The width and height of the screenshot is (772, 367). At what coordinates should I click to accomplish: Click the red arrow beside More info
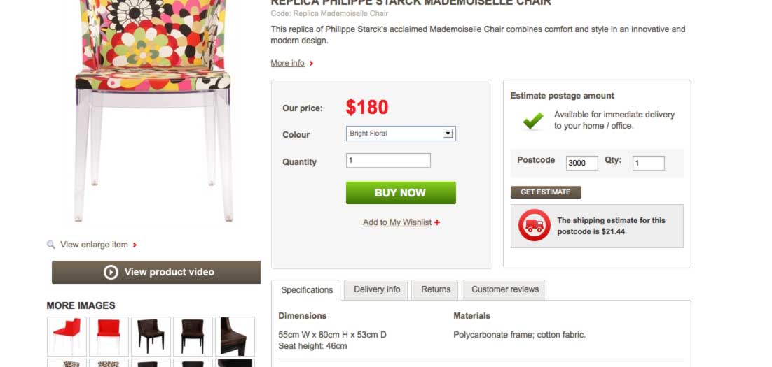[311, 64]
